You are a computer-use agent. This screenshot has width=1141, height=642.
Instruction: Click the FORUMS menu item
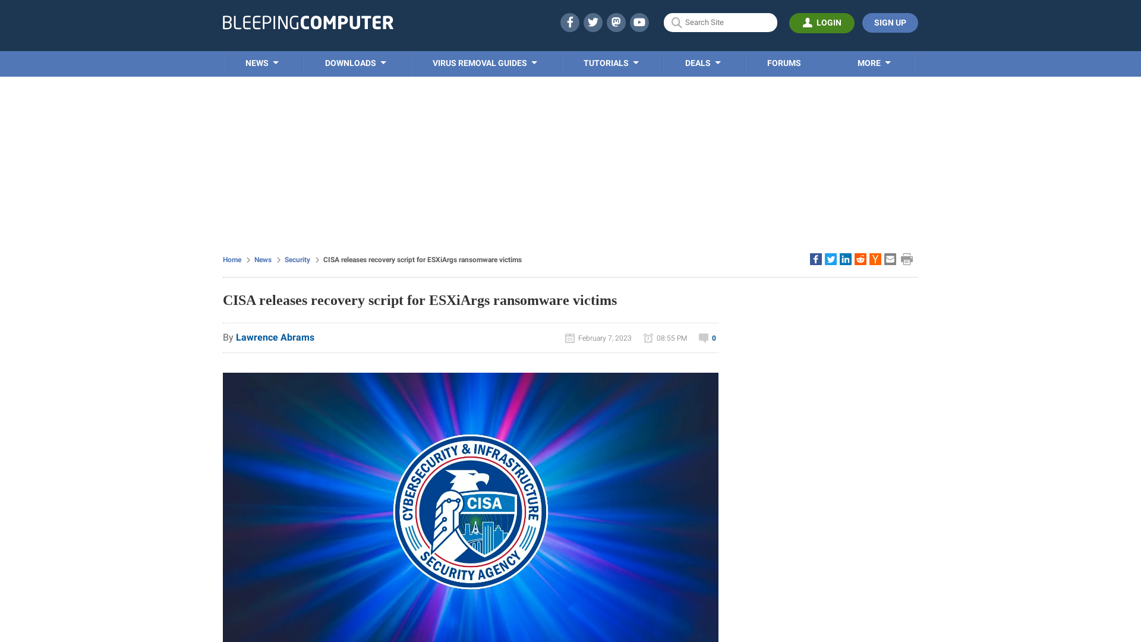tap(784, 62)
